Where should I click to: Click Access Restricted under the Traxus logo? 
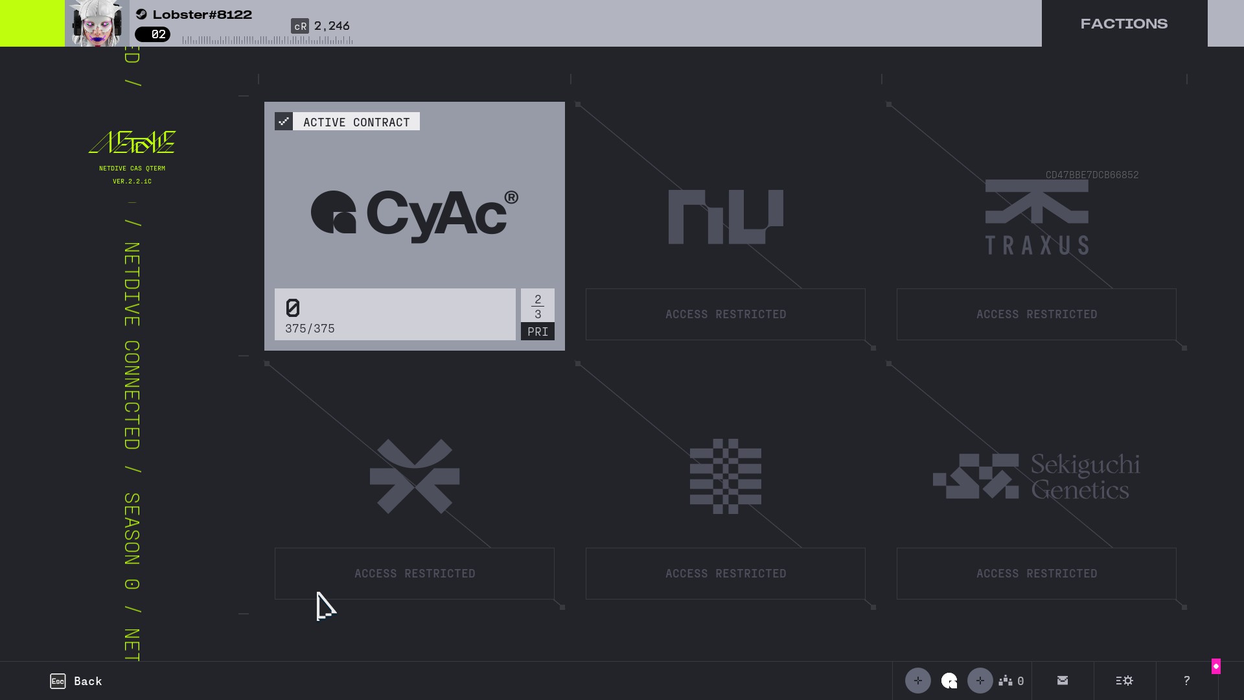[x=1037, y=314]
